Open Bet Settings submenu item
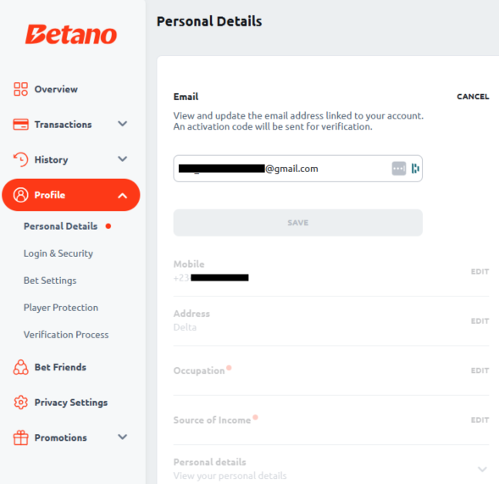 coord(50,281)
